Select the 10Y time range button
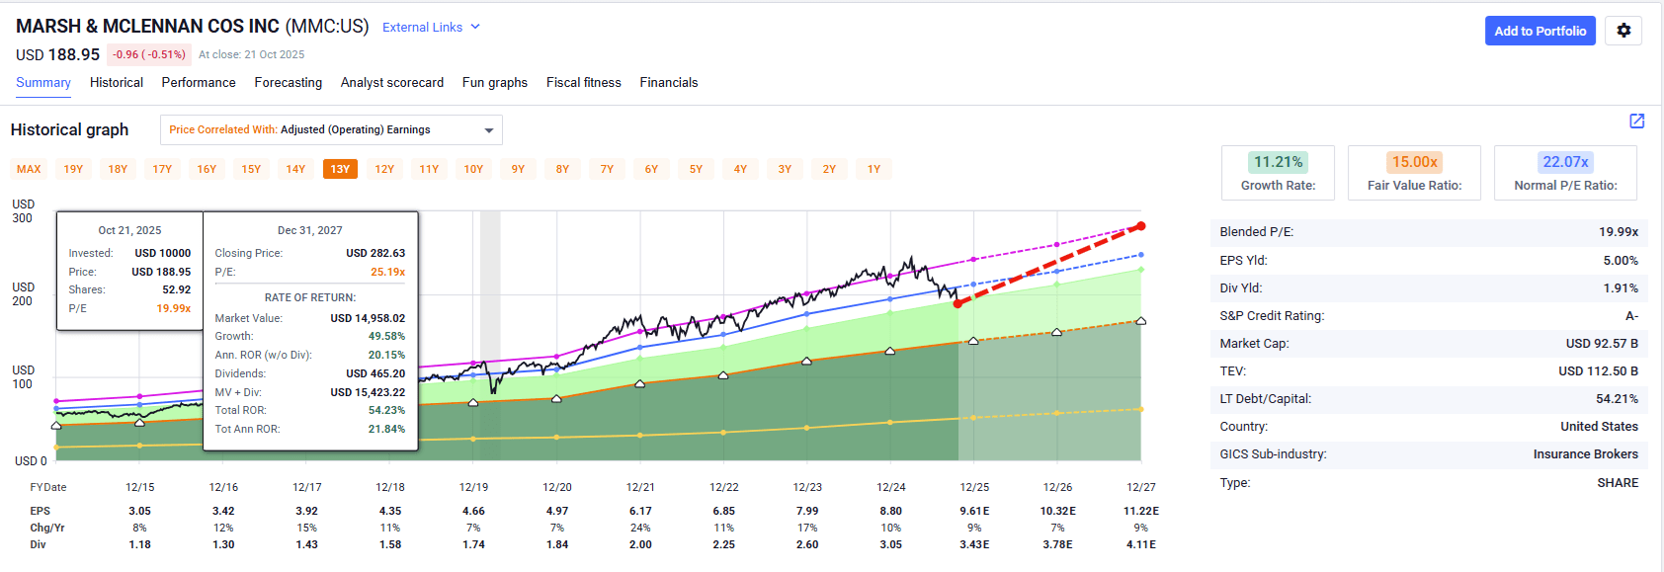This screenshot has height=572, width=1664. 473,169
